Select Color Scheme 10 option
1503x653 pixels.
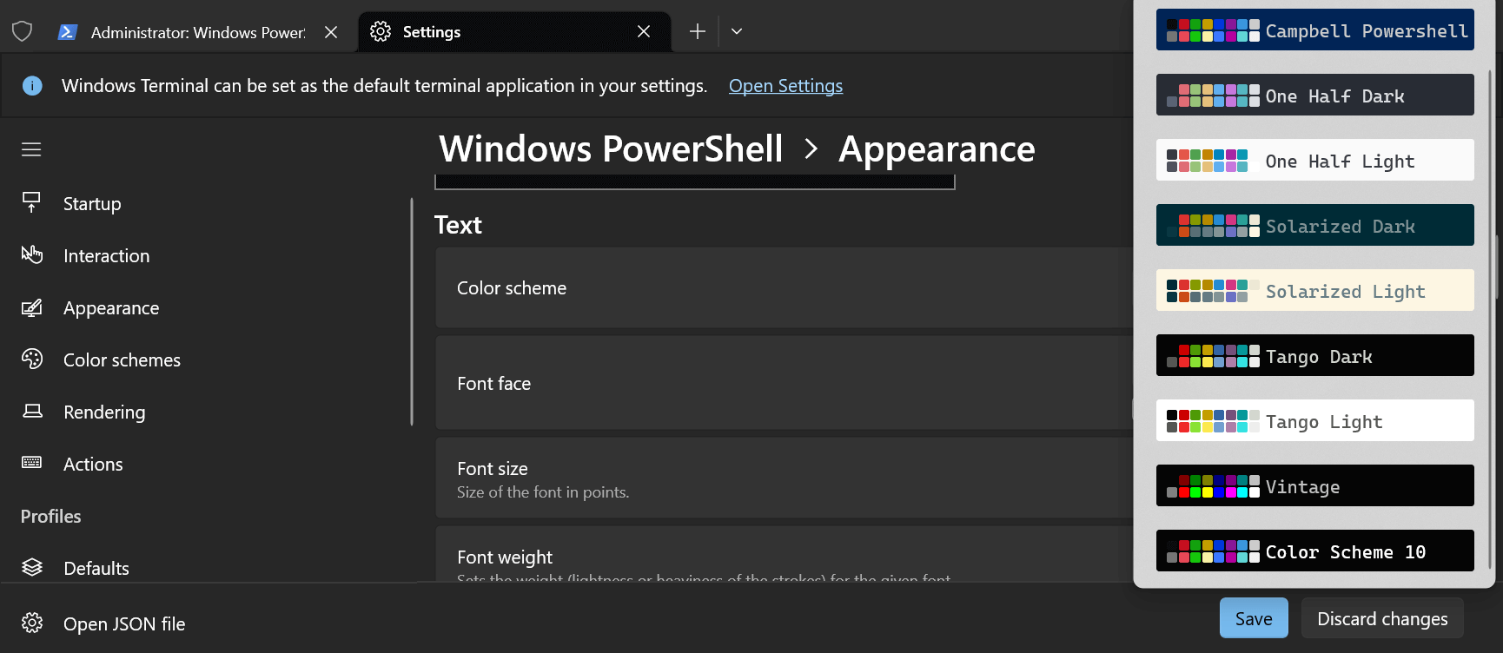[1314, 551]
